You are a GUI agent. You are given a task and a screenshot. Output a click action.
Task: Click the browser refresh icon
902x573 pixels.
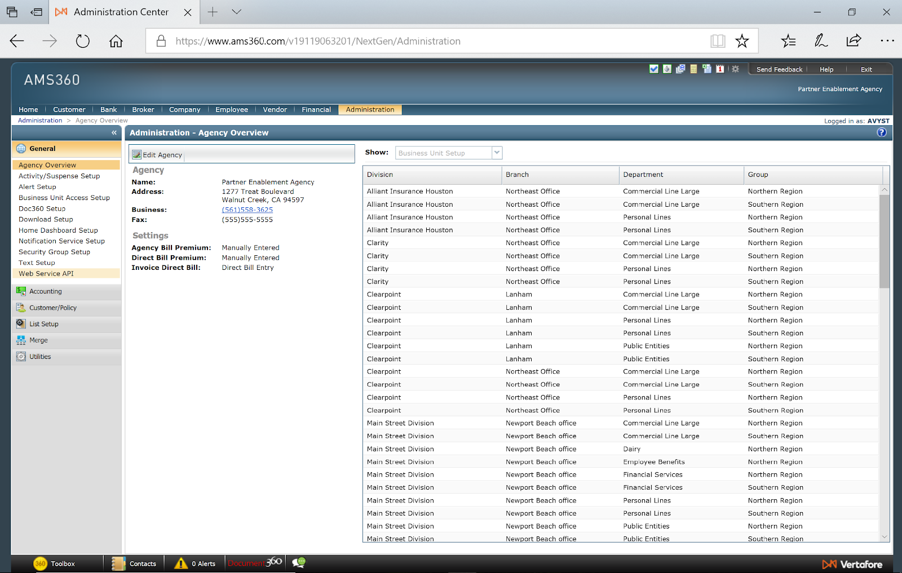point(83,41)
